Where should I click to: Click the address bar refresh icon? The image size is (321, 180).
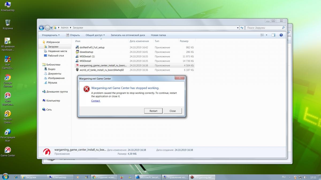[242, 27]
